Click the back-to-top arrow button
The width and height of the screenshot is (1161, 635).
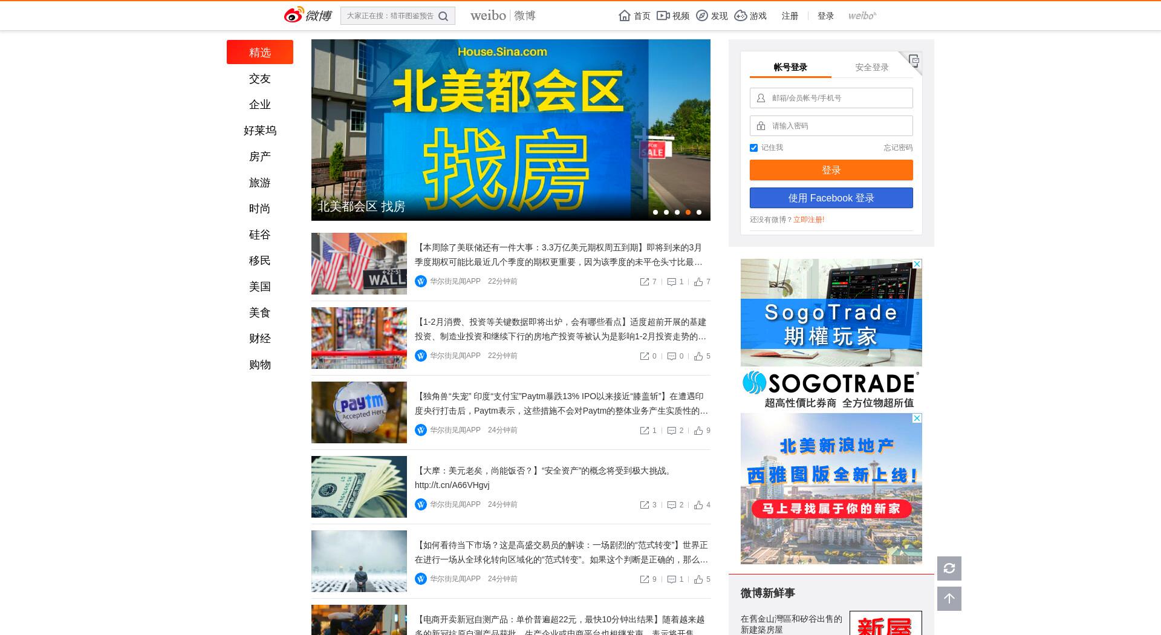click(949, 599)
